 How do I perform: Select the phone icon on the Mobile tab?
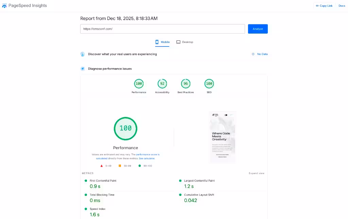pyautogui.click(x=157, y=42)
